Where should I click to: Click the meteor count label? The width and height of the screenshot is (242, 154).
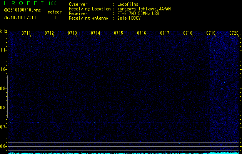pyautogui.click(x=54, y=12)
